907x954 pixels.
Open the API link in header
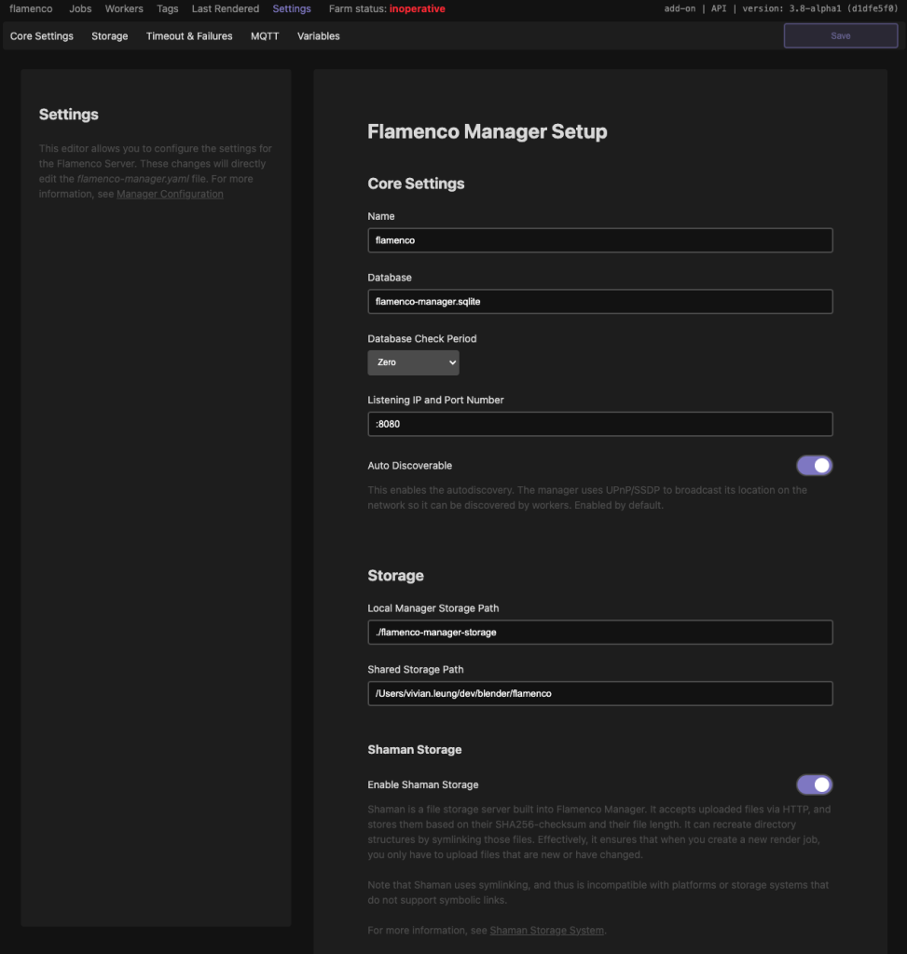[x=721, y=8]
